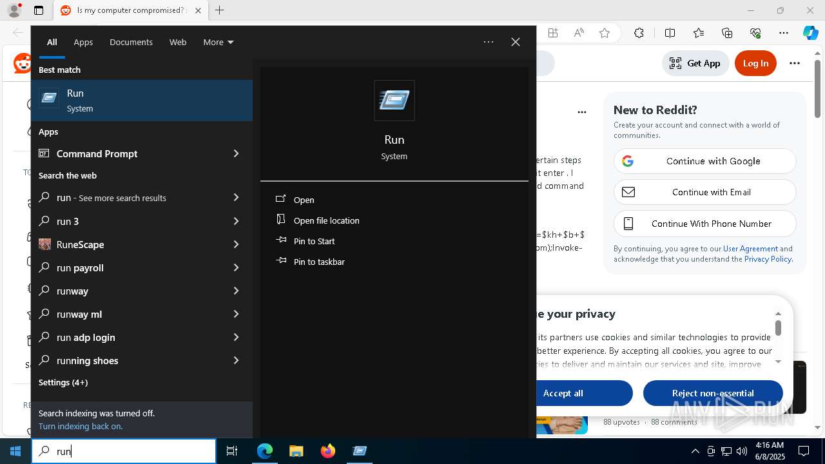
Task: Open the notification center icon
Action: click(x=804, y=451)
